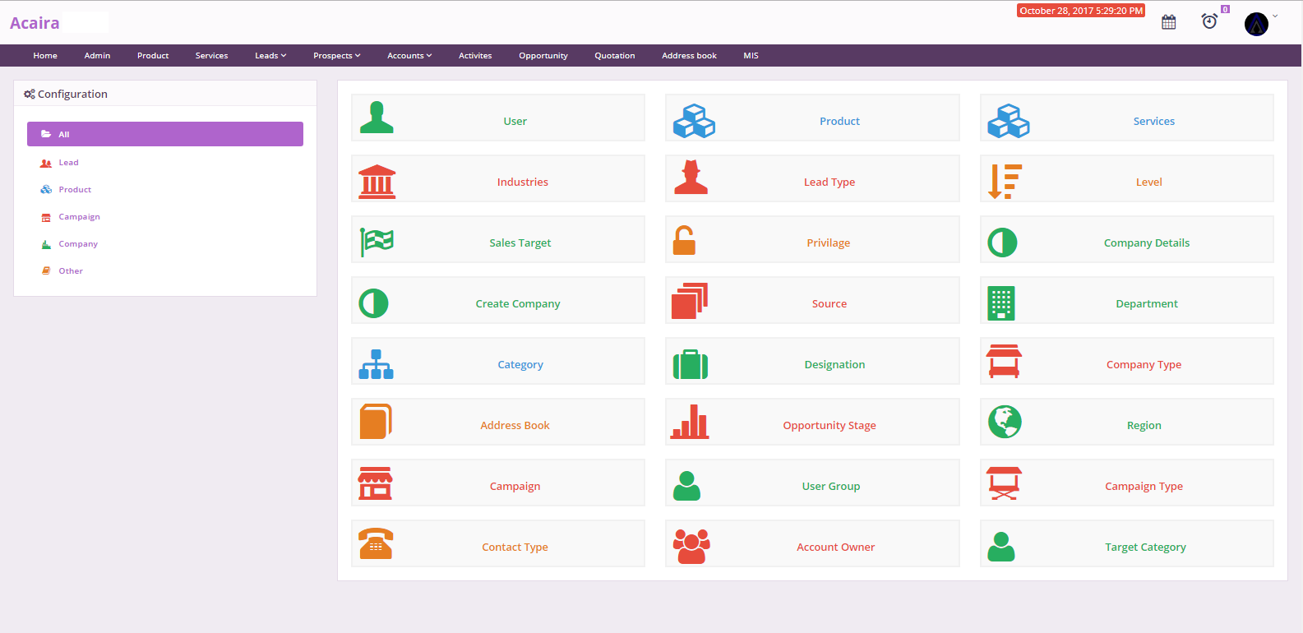The image size is (1303, 633).
Task: Open the Sales Target link
Action: tap(520, 243)
